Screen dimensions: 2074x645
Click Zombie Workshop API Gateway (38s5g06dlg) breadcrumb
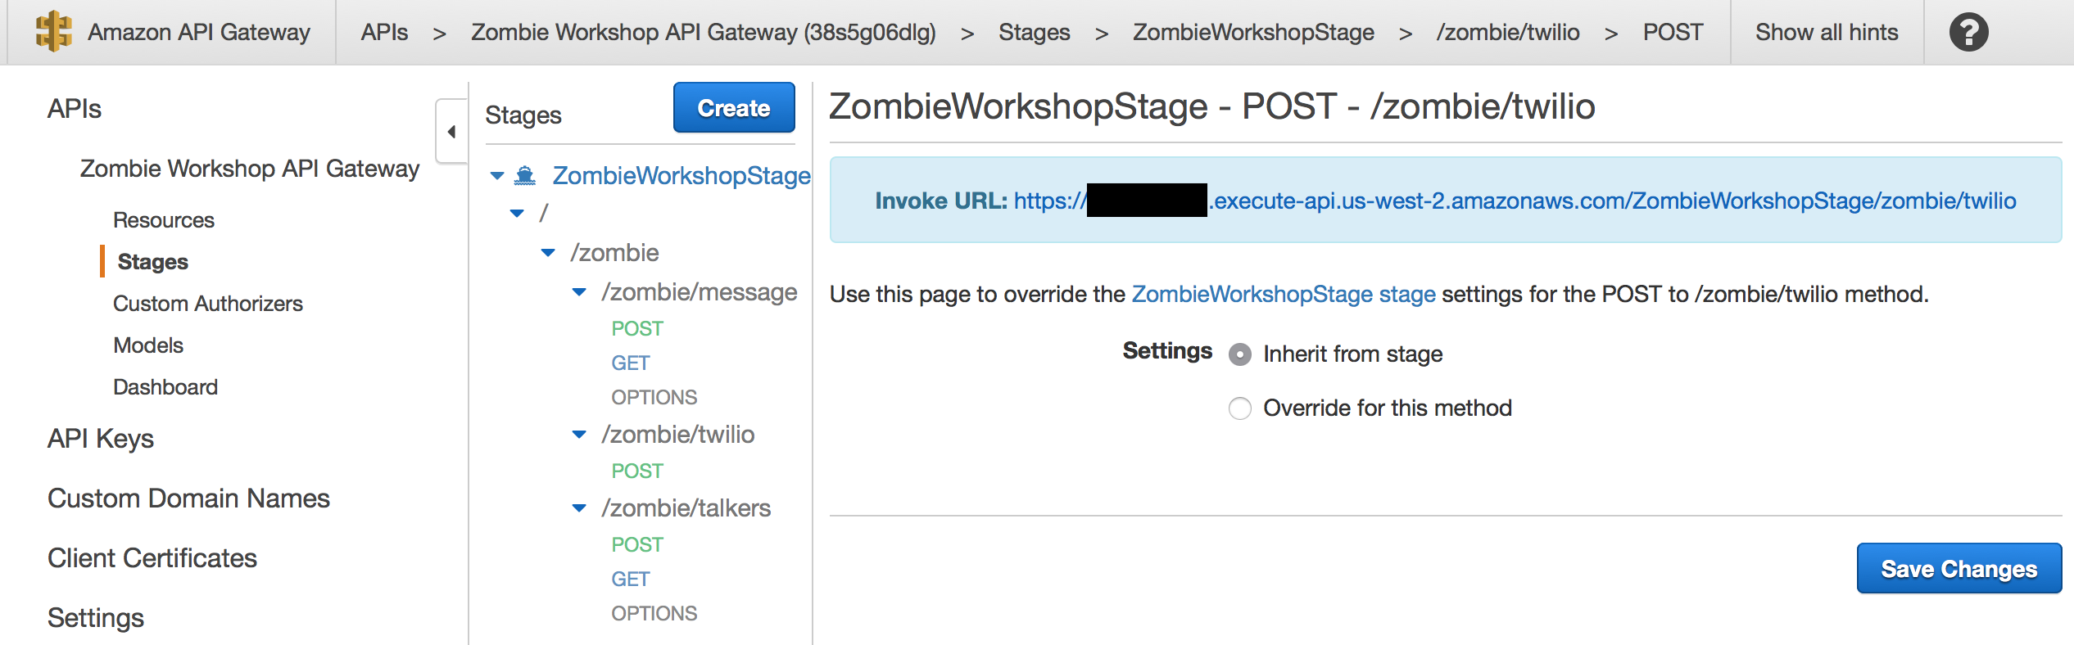[704, 33]
